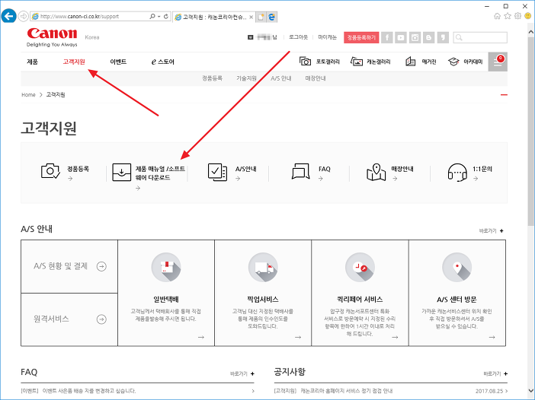The image size is (535, 400).
Task: Click 바로가기 plus beside A/S 안내
Action: (492, 231)
